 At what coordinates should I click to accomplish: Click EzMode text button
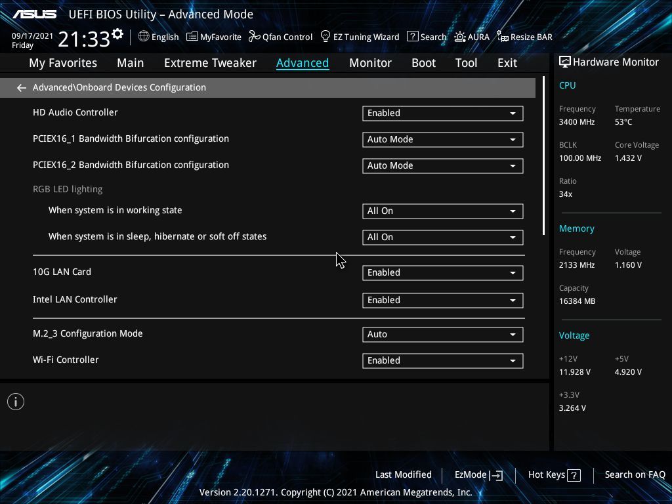[470, 475]
